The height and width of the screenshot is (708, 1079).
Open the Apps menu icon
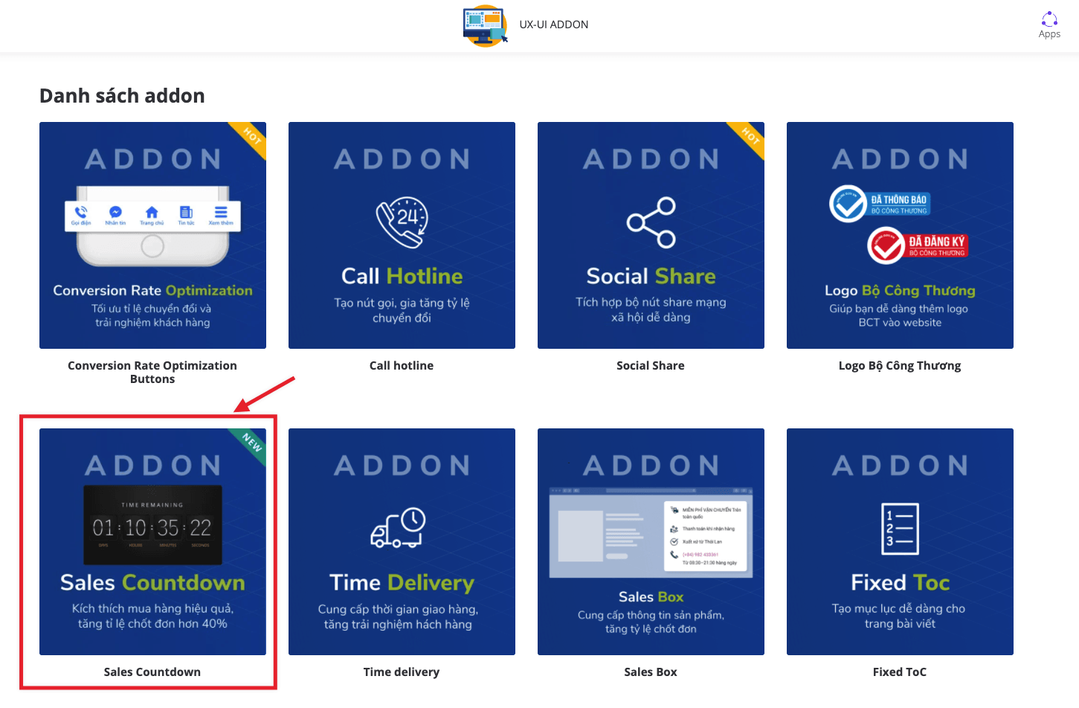(x=1049, y=25)
